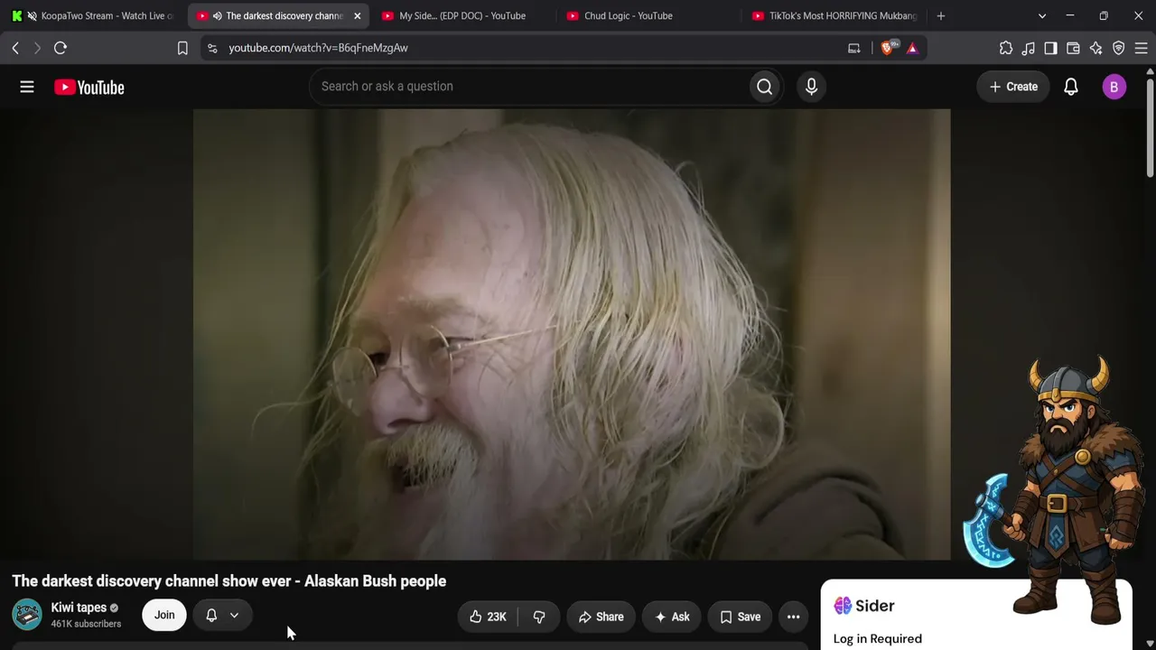The image size is (1156, 650).
Task: Show the browser sidebar panel
Action: click(1050, 48)
